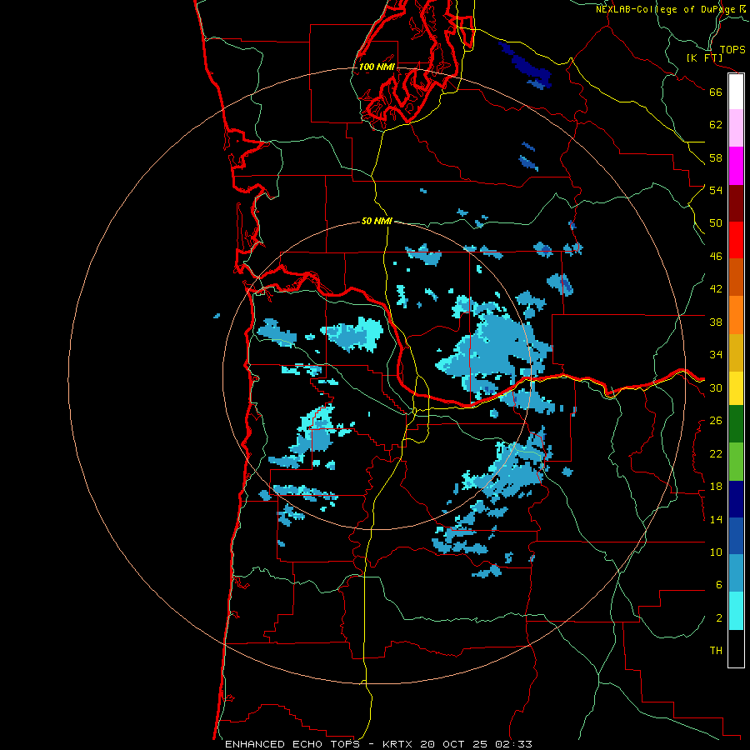
Task: Click the '2' legend value label
Action: pos(718,618)
